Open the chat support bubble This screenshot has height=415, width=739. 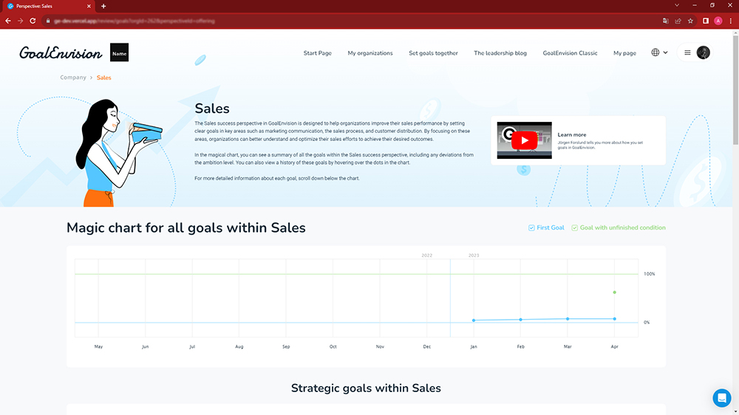[x=721, y=398]
